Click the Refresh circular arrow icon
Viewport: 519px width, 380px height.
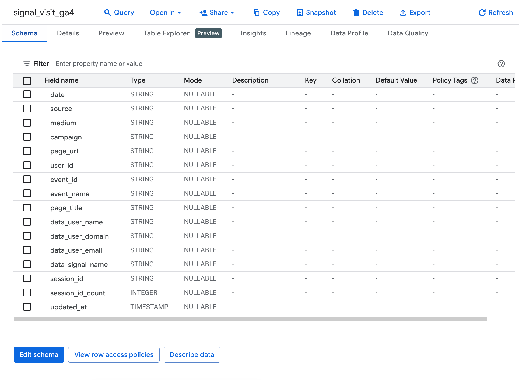482,13
